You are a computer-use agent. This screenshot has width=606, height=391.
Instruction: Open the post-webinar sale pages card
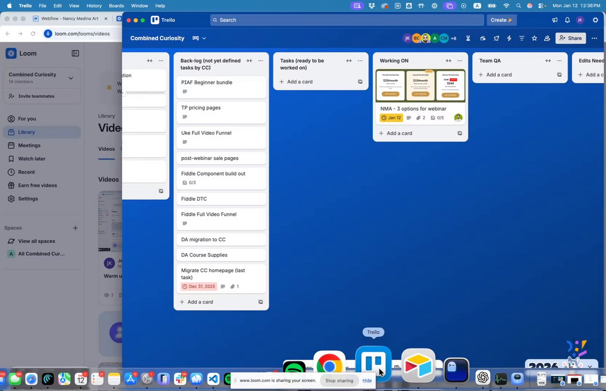(221, 159)
